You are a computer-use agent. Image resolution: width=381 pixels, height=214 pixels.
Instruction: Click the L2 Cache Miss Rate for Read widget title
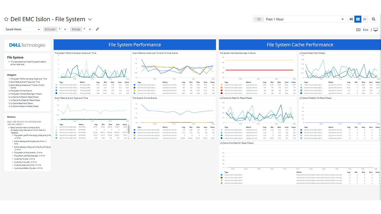237,143
